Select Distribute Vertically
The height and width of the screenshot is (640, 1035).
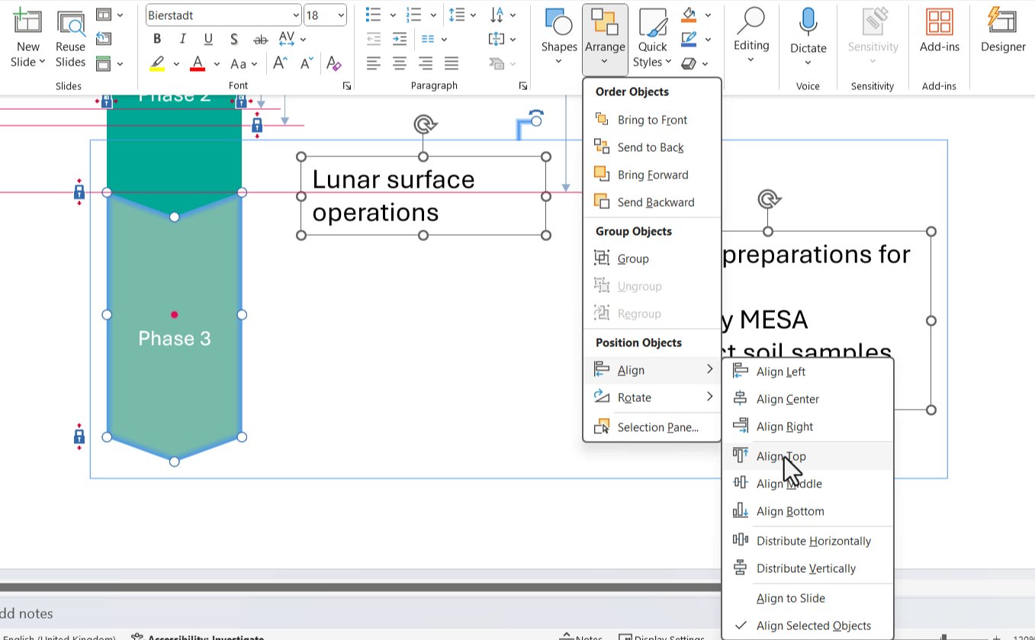click(808, 568)
